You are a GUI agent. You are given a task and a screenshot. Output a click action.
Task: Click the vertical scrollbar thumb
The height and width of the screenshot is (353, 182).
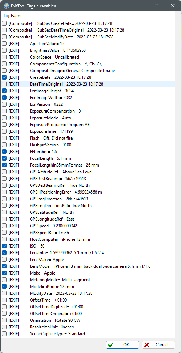178,108
